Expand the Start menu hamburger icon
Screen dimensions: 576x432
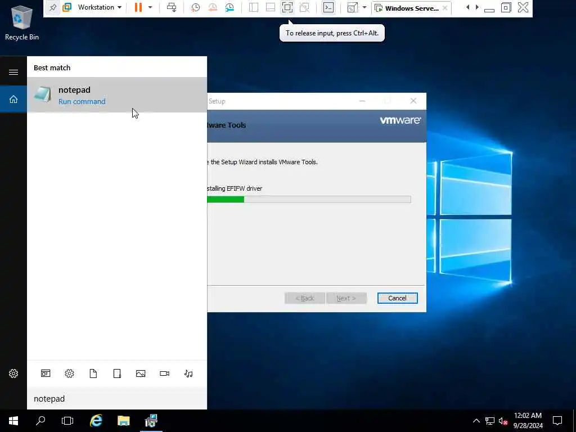pos(13,72)
